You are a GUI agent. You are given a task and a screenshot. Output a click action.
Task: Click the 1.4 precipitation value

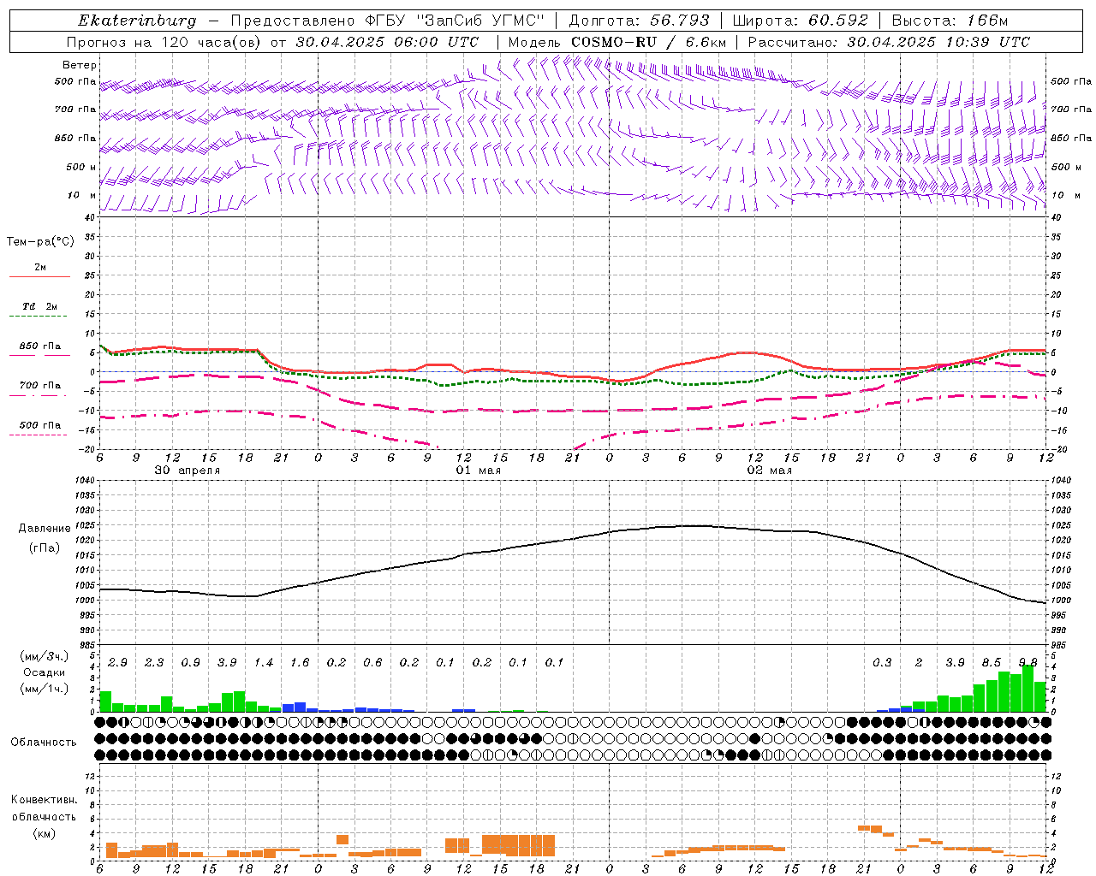(263, 663)
